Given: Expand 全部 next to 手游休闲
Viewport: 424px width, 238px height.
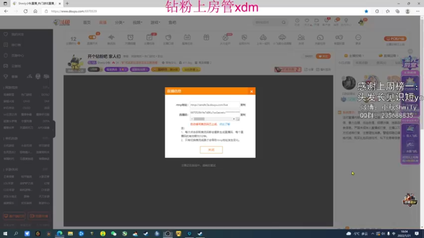Looking at the screenshot, I should point(46,169).
